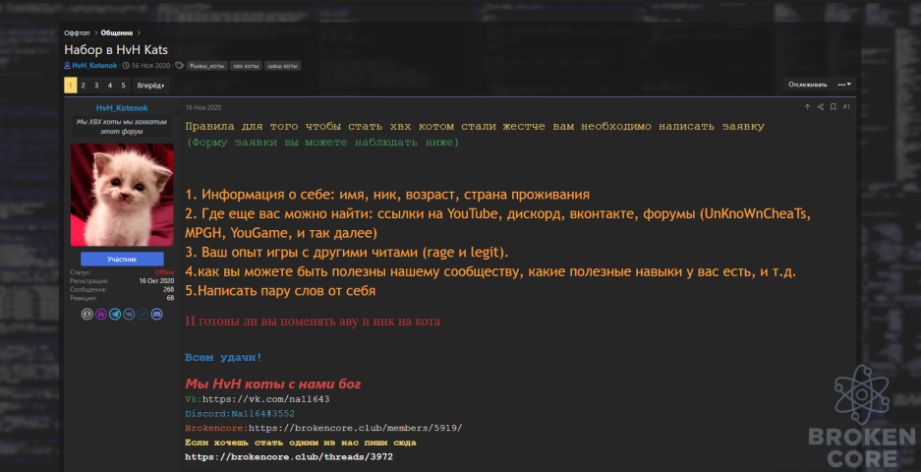Click the user icon before HvH_Kotenok in header
Viewport: 921px width, 472px height.
(68, 66)
